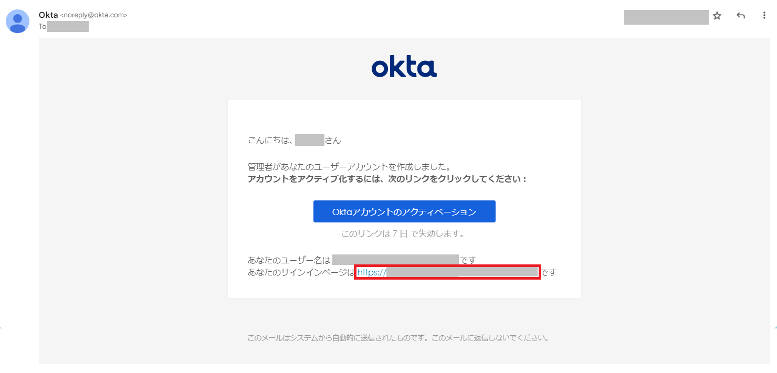This screenshot has height=373, width=777.
Task: Open the https:// sign-in page link
Action: click(x=447, y=272)
